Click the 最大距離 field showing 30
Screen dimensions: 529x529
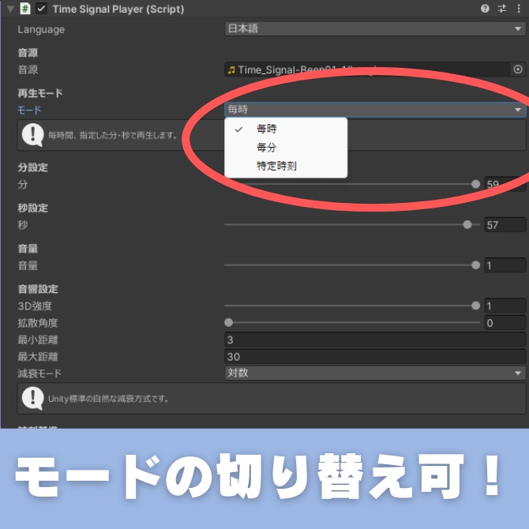375,356
